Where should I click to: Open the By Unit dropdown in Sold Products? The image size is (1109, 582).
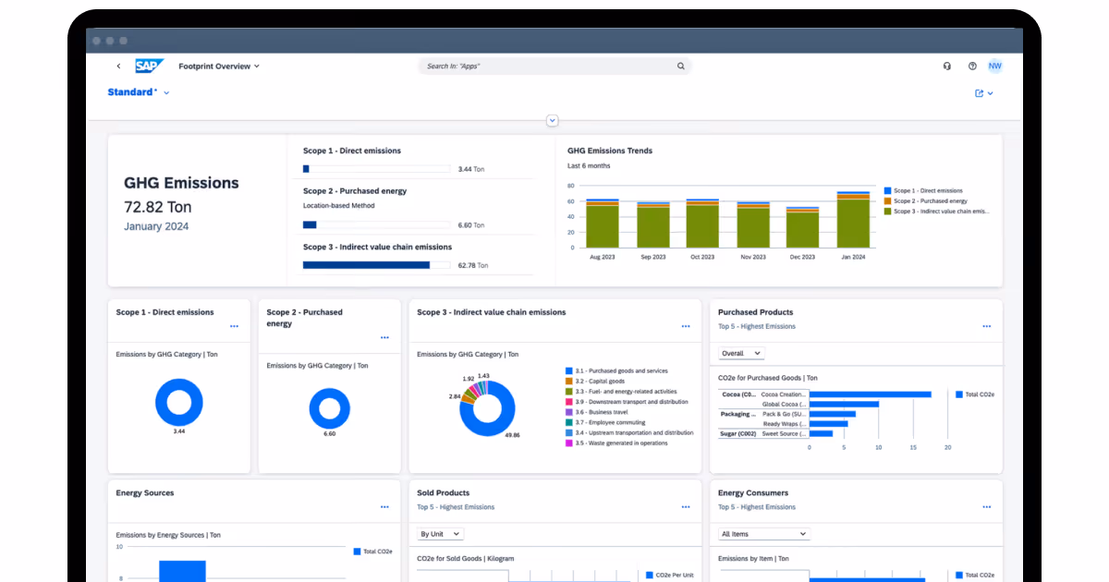pyautogui.click(x=439, y=533)
